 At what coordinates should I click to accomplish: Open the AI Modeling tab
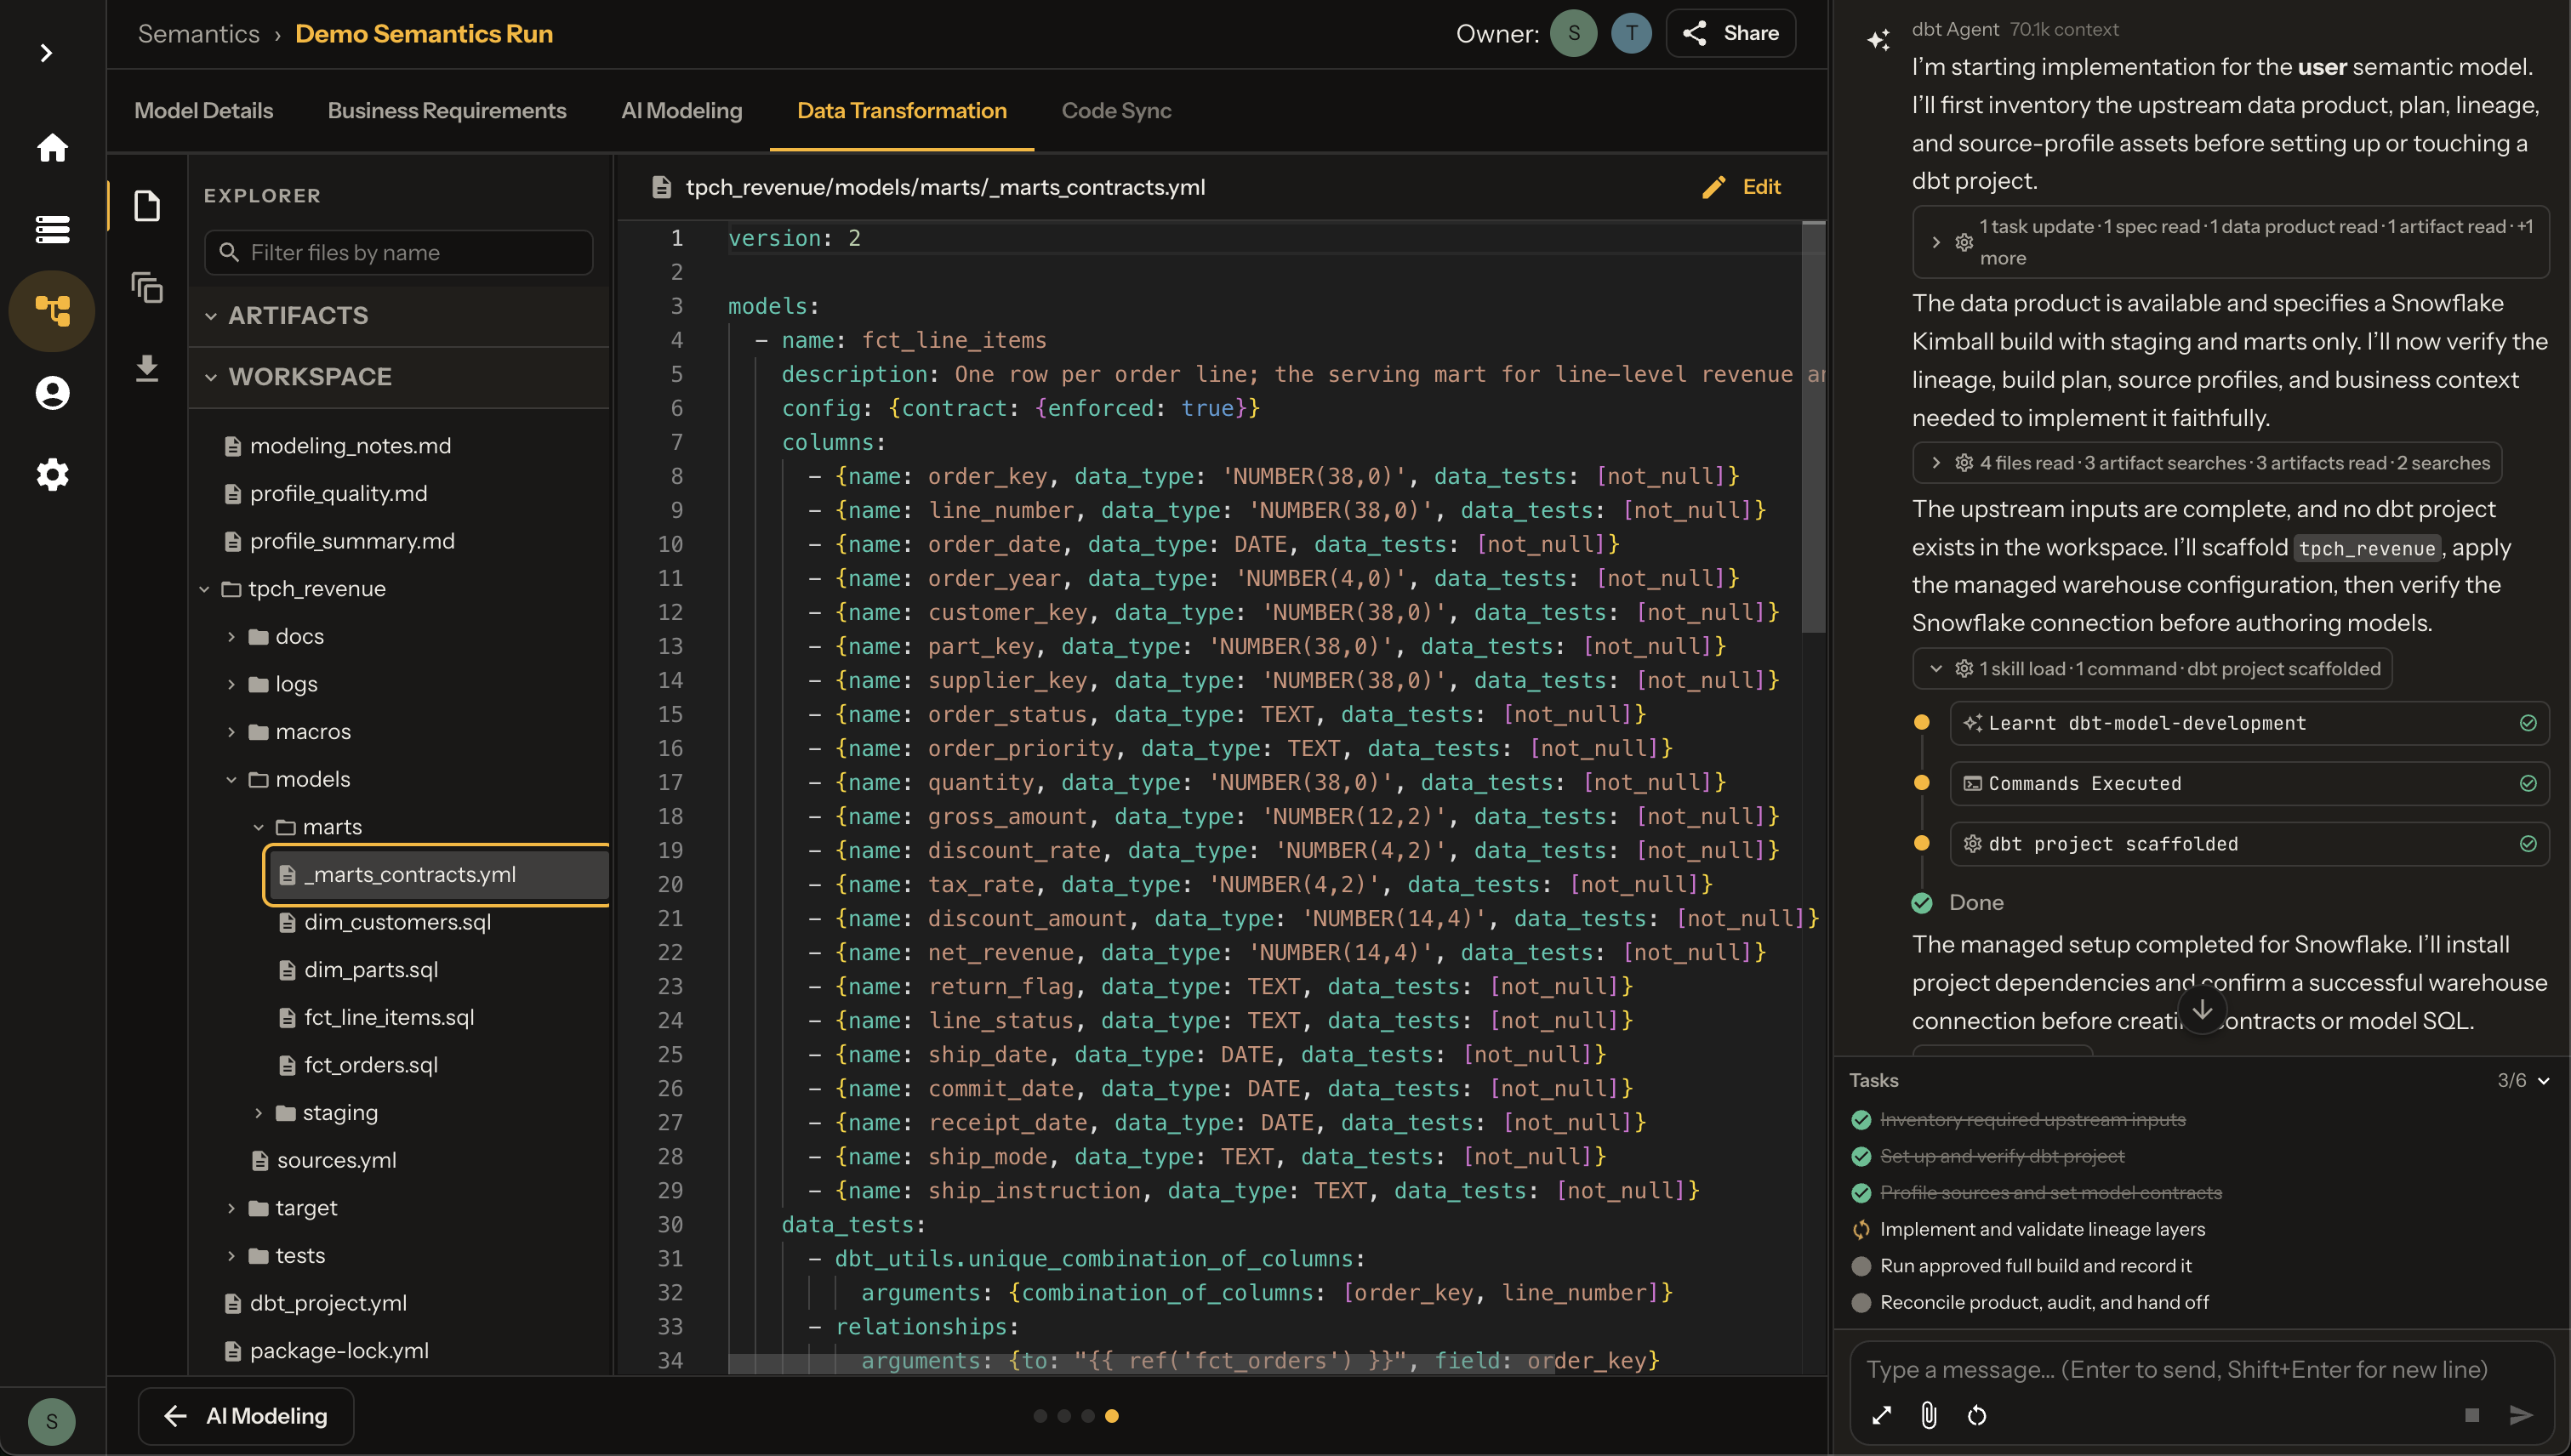pyautogui.click(x=681, y=110)
